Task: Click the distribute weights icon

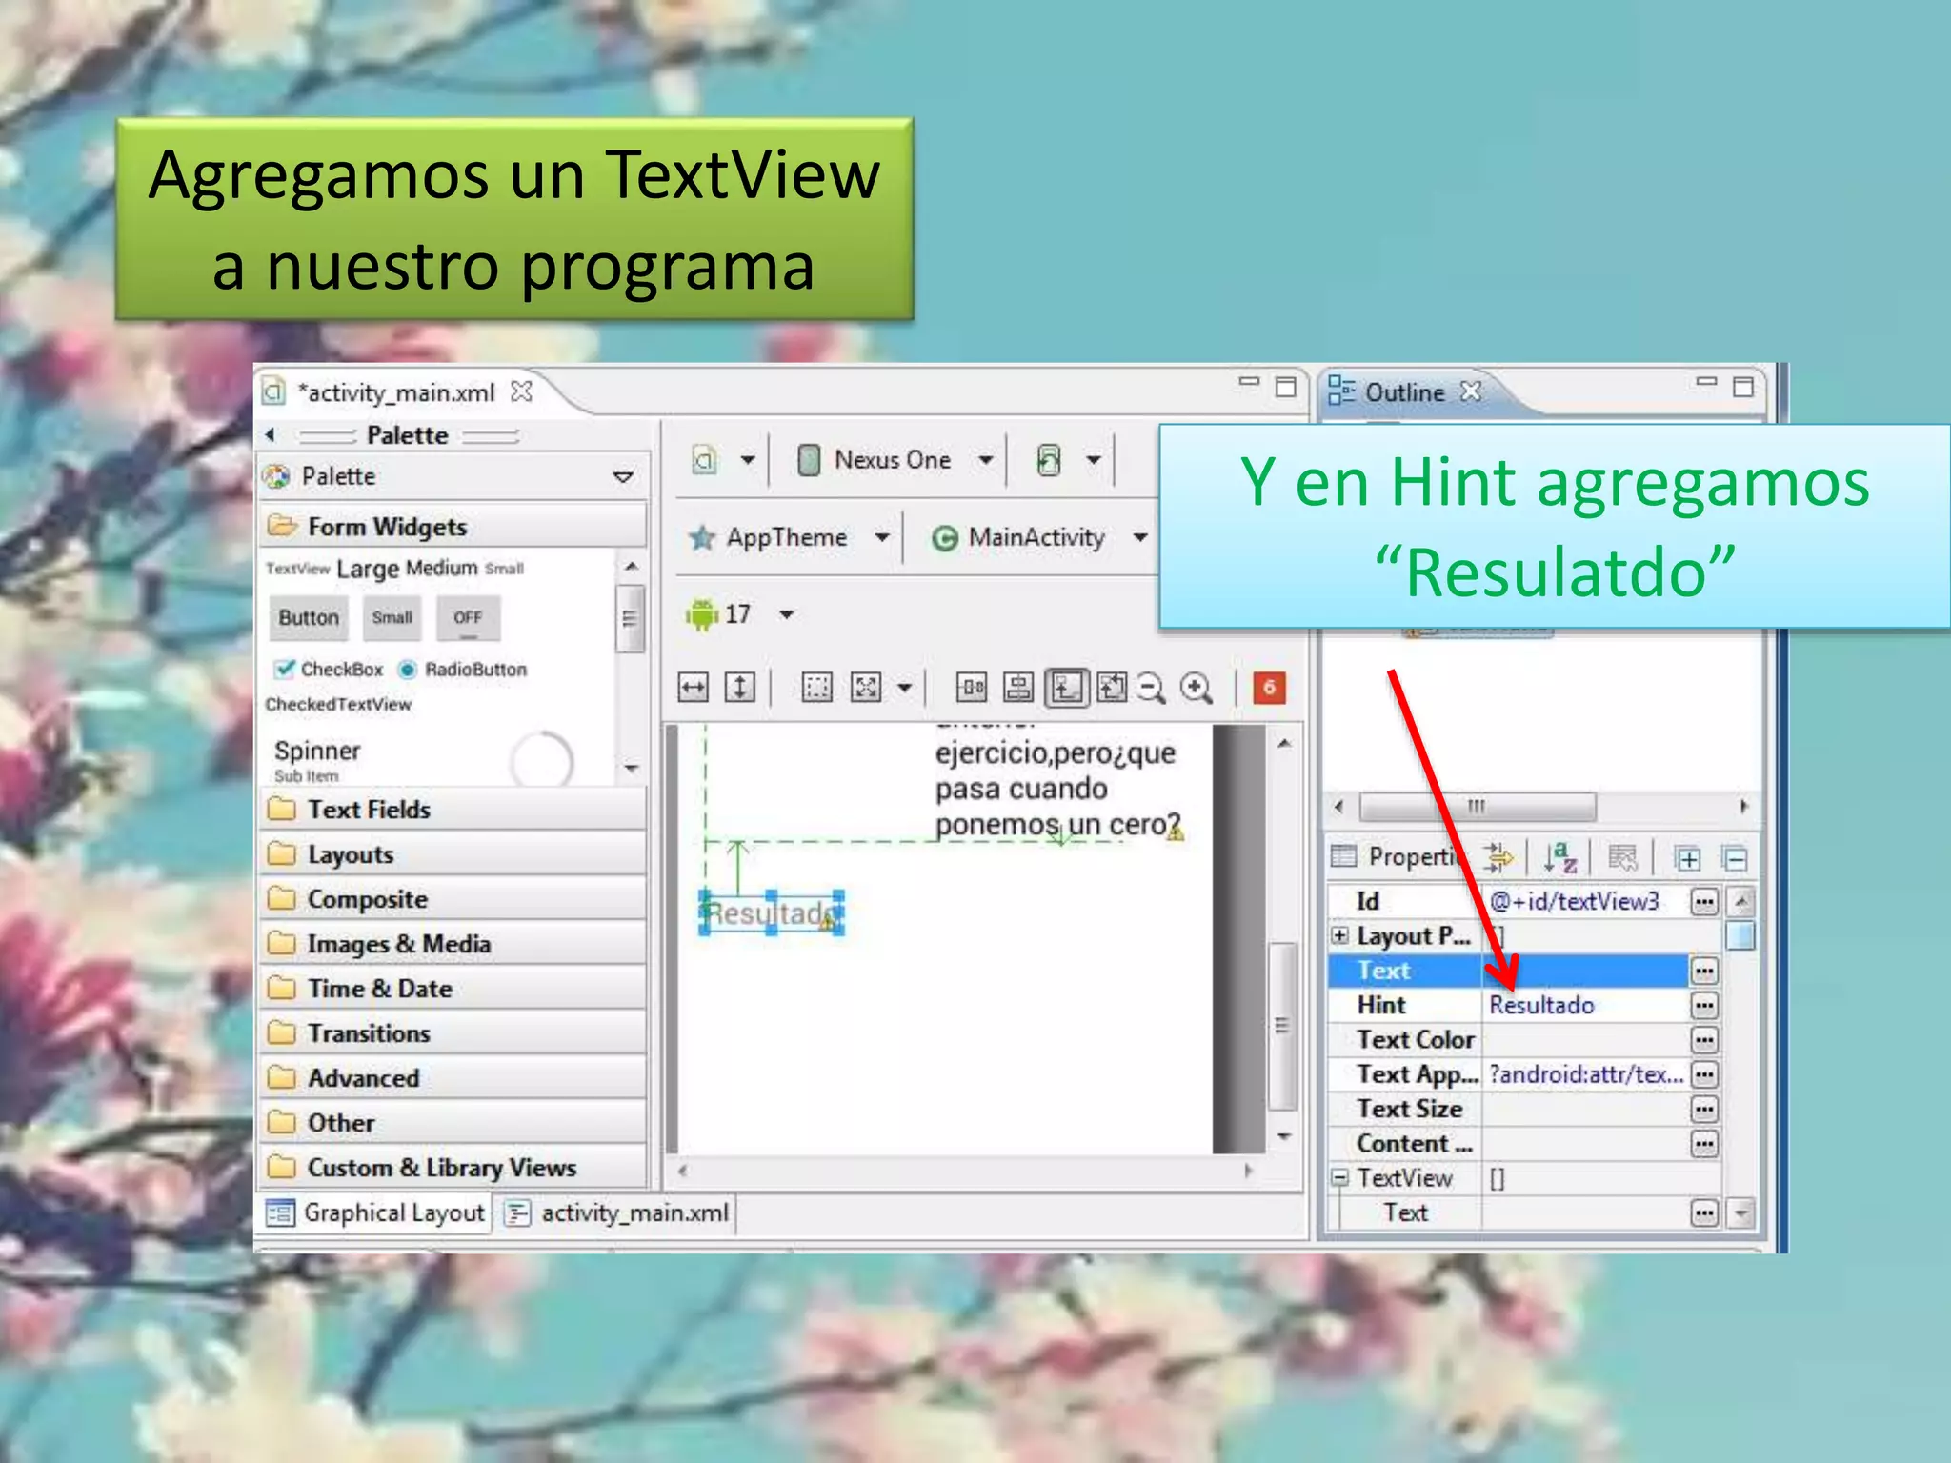Action: pos(972,687)
